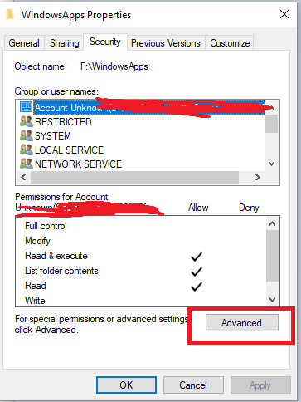Select the SYSTEM entry in list
The height and width of the screenshot is (402, 301).
52,136
